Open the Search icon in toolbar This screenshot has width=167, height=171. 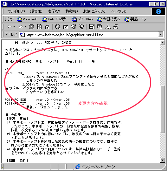click(x=57, y=27)
